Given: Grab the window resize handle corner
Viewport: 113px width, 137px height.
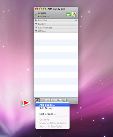Looking at the screenshot, I should (76, 102).
